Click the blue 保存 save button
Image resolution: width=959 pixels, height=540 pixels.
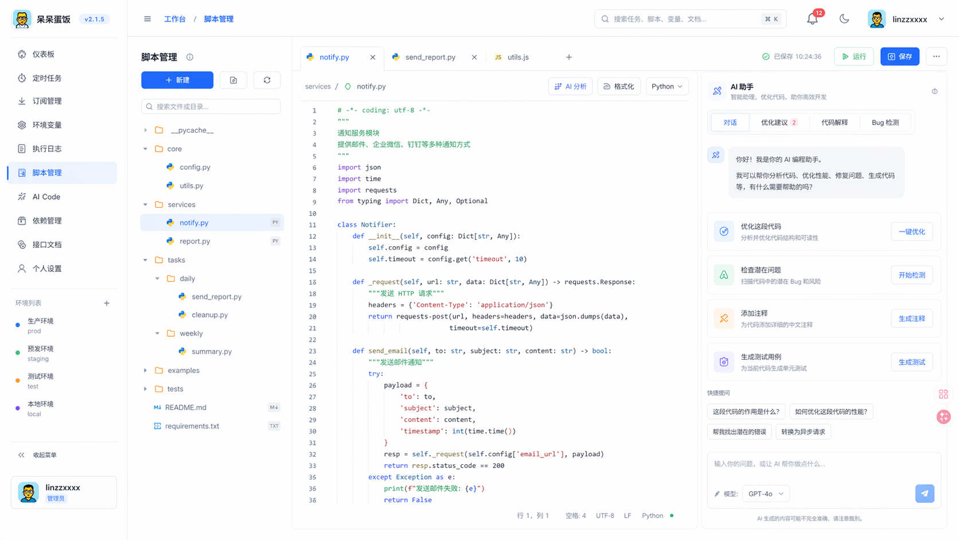pos(900,56)
